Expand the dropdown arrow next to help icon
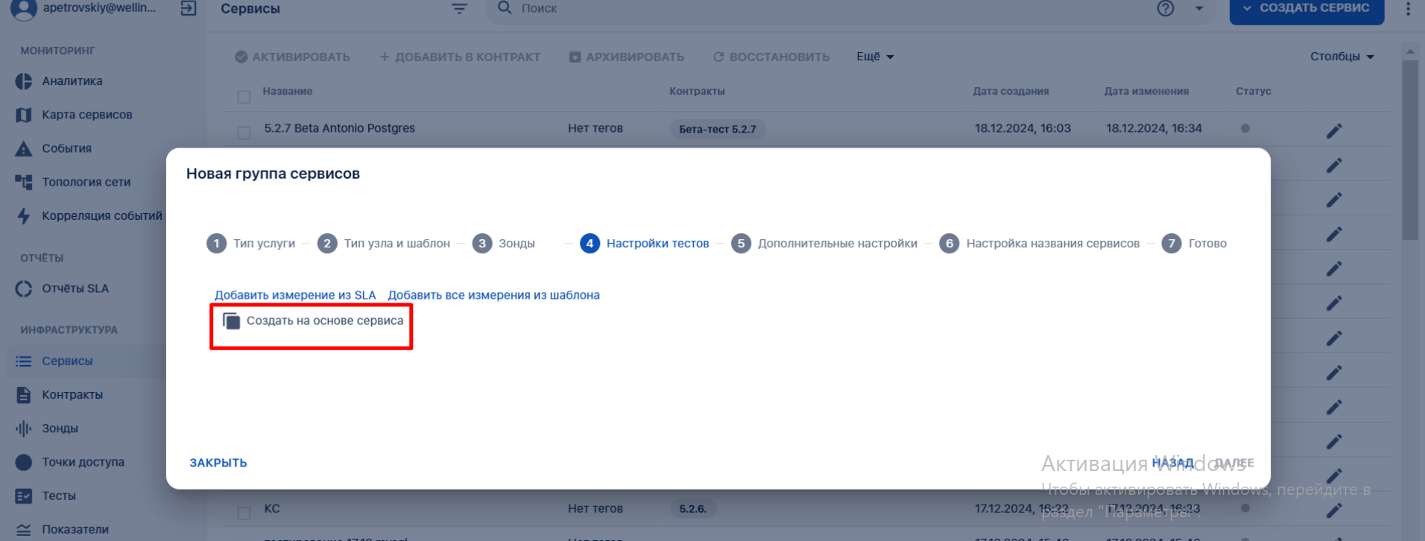This screenshot has height=541, width=1425. pyautogui.click(x=1199, y=9)
